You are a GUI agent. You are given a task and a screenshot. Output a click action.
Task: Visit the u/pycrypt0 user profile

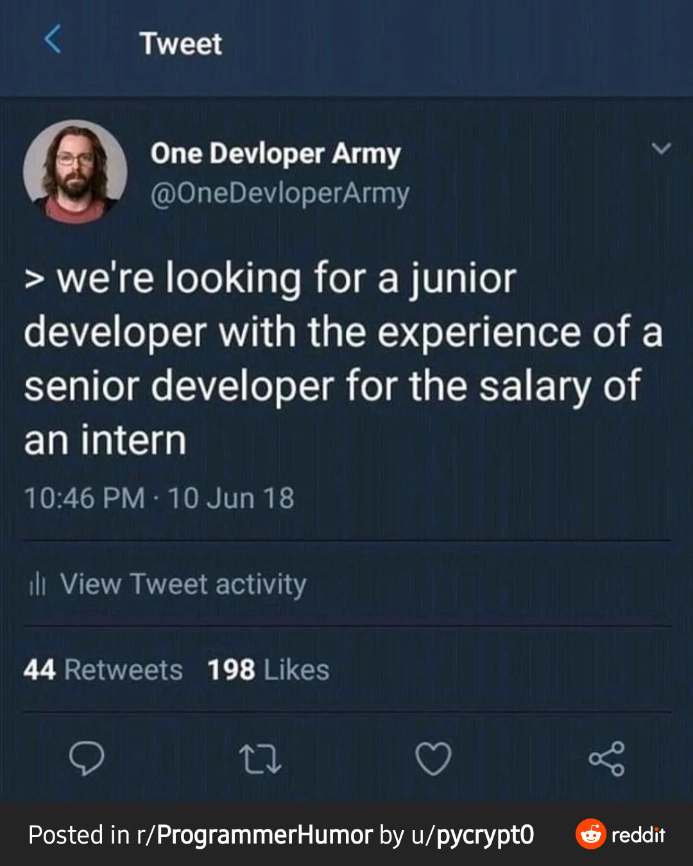click(472, 835)
